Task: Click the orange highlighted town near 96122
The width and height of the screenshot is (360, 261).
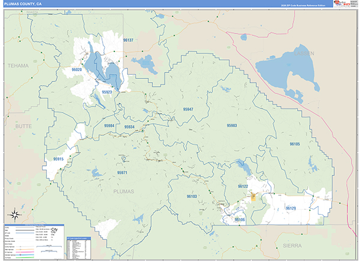Action: [x=253, y=196]
